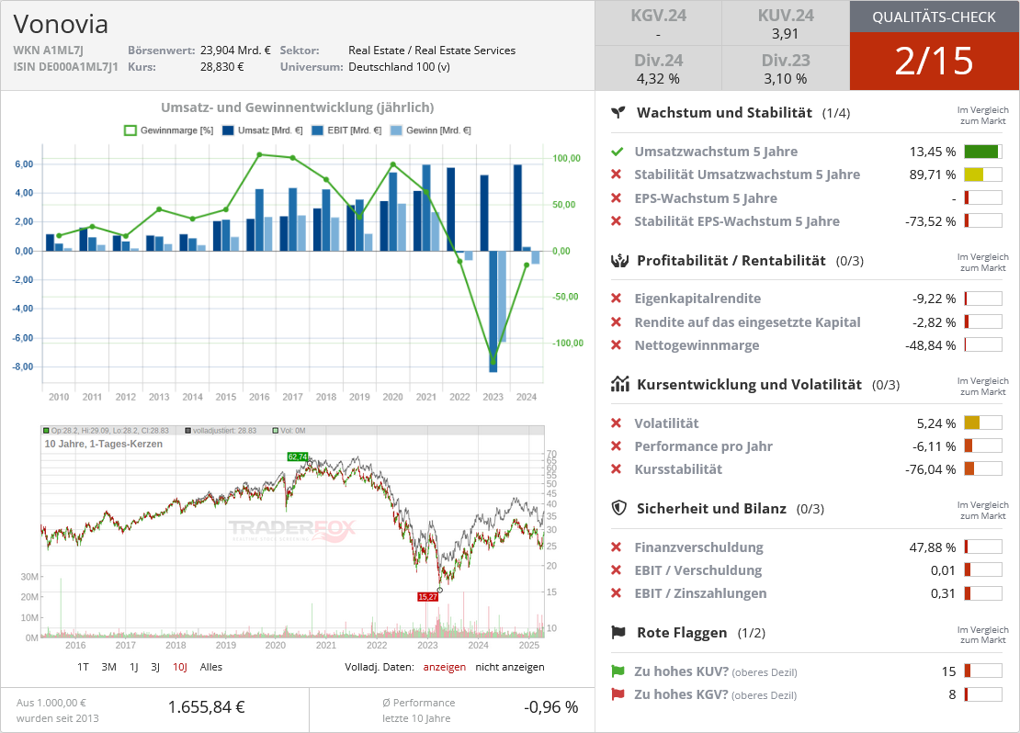Toggle Gewinn [Mrd. €] series in legend
The image size is (1020, 733).
pyautogui.click(x=431, y=130)
